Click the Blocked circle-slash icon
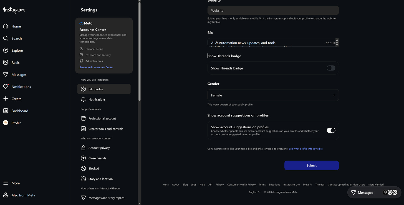 click(x=83, y=168)
